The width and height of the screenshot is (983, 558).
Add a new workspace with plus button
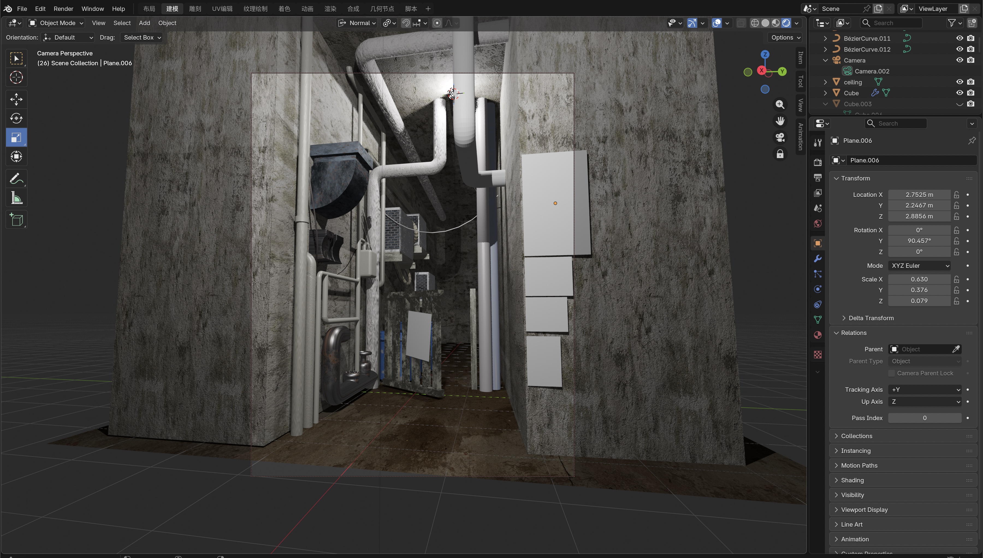(428, 8)
